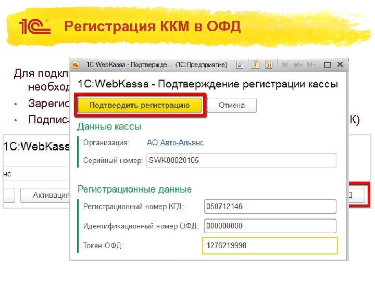Screen dimensions: 375x281
Task: Click the Данные кассы section heading
Action: click(x=109, y=126)
